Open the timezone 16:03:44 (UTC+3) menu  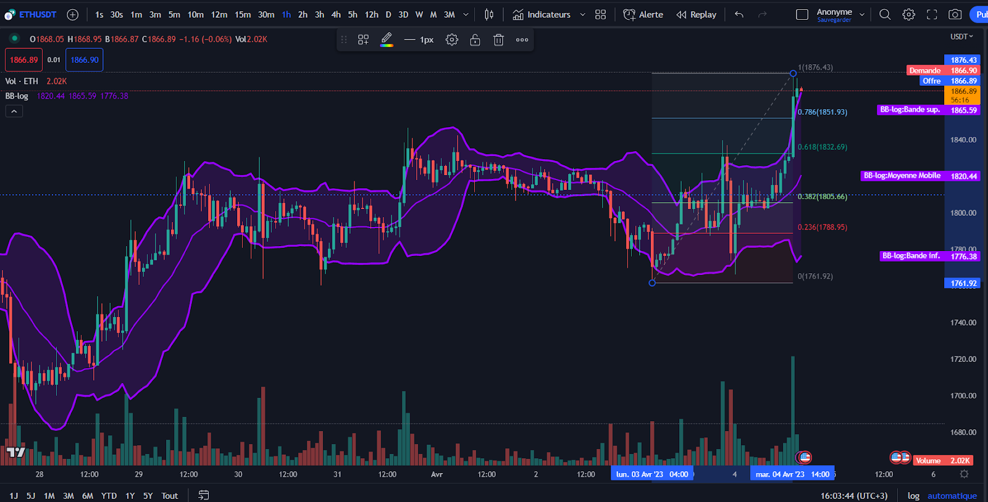tap(854, 496)
